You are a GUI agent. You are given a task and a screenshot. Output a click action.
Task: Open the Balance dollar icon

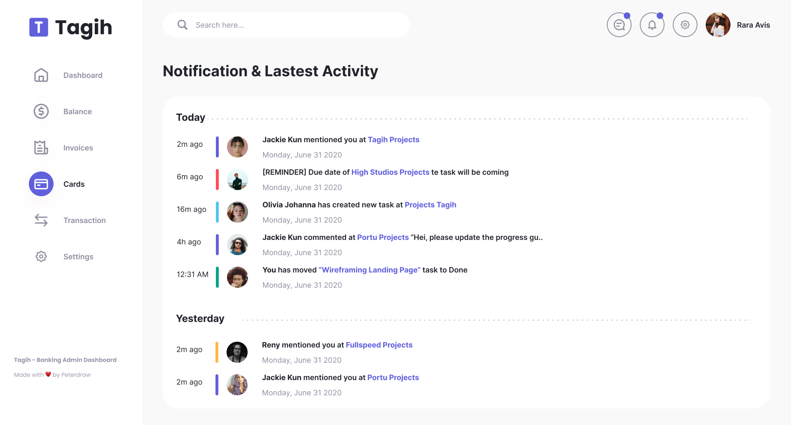(x=41, y=111)
